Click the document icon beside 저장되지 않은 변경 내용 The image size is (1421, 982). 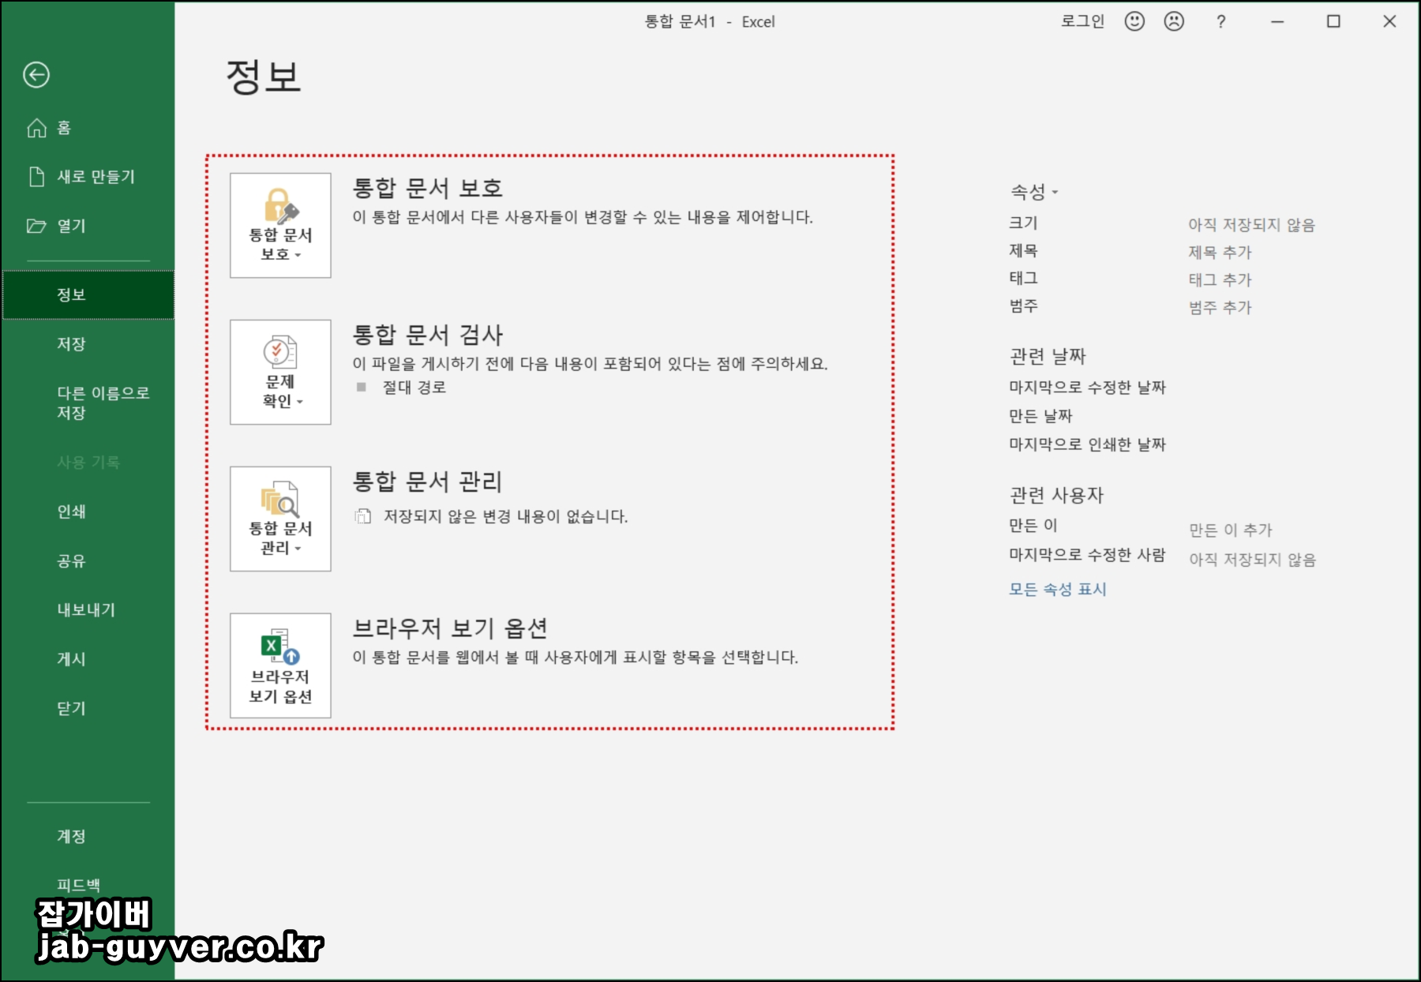(362, 517)
